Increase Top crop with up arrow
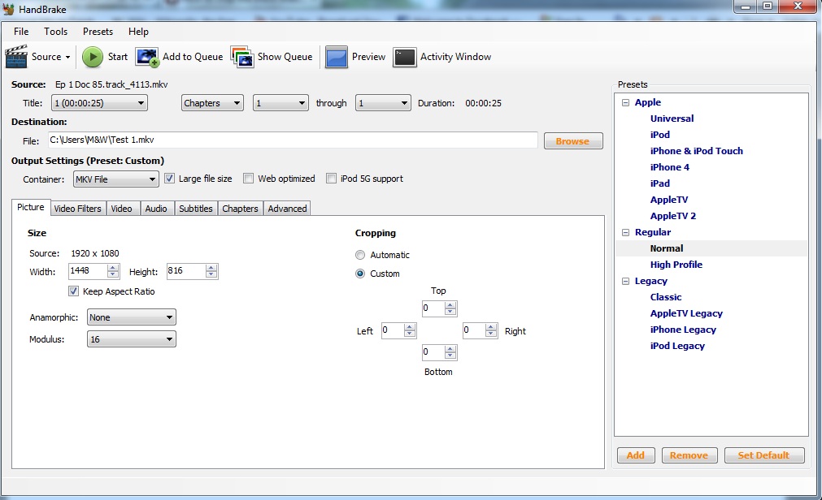 coord(450,305)
